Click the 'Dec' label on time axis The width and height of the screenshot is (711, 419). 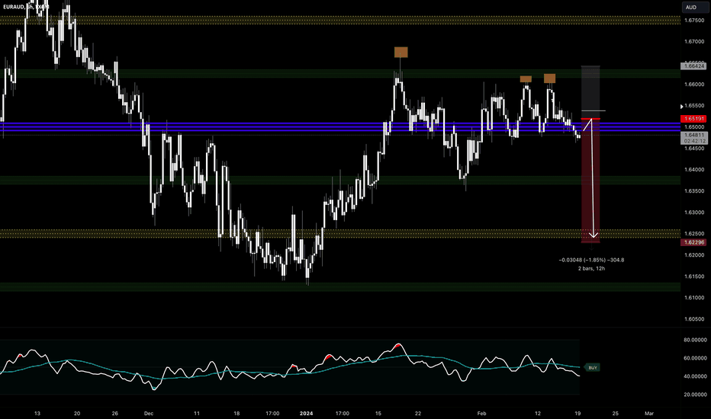[x=148, y=413]
